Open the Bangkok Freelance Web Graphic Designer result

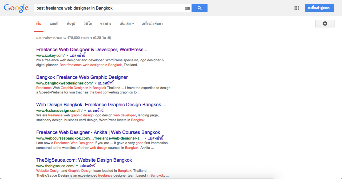click(x=82, y=77)
